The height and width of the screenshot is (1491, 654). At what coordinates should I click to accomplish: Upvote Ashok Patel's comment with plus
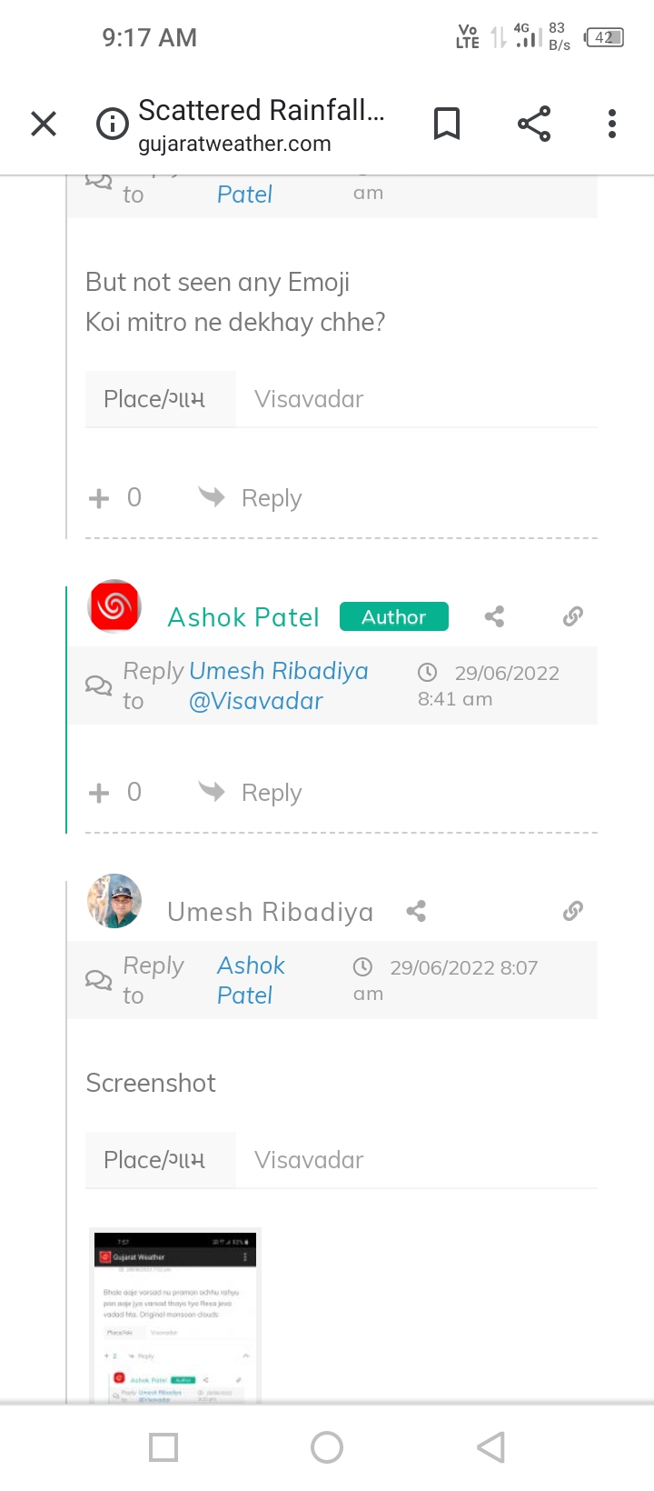coord(99,793)
